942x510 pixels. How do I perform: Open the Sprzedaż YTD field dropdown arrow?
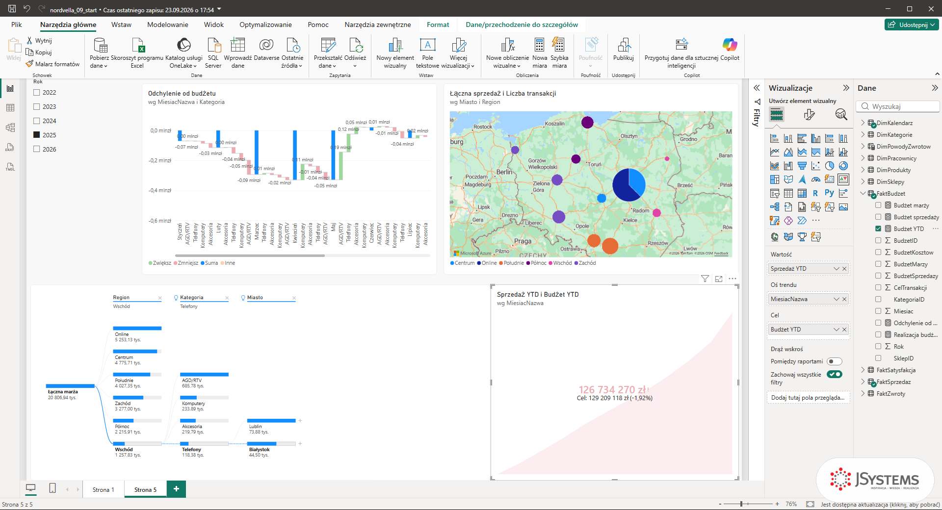click(837, 269)
